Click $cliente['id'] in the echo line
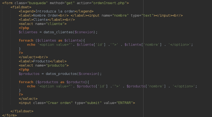212x117 pixels. point(91,45)
